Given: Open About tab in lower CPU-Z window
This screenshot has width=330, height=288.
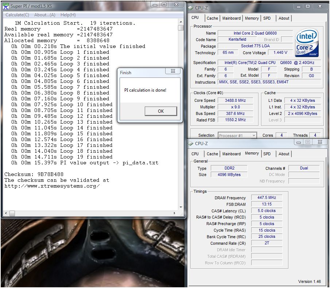Looking at the screenshot, I should 284,154.
